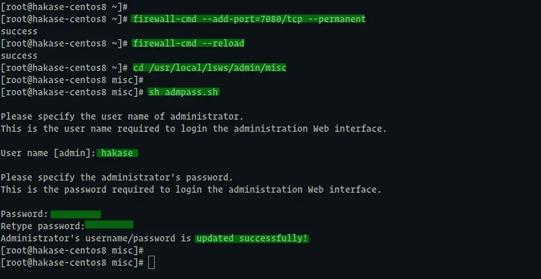Click the highlighted firewall-cmd --add-port=7080/tcp command
Image resolution: width=541 pixels, height=279 pixels.
tap(248, 19)
